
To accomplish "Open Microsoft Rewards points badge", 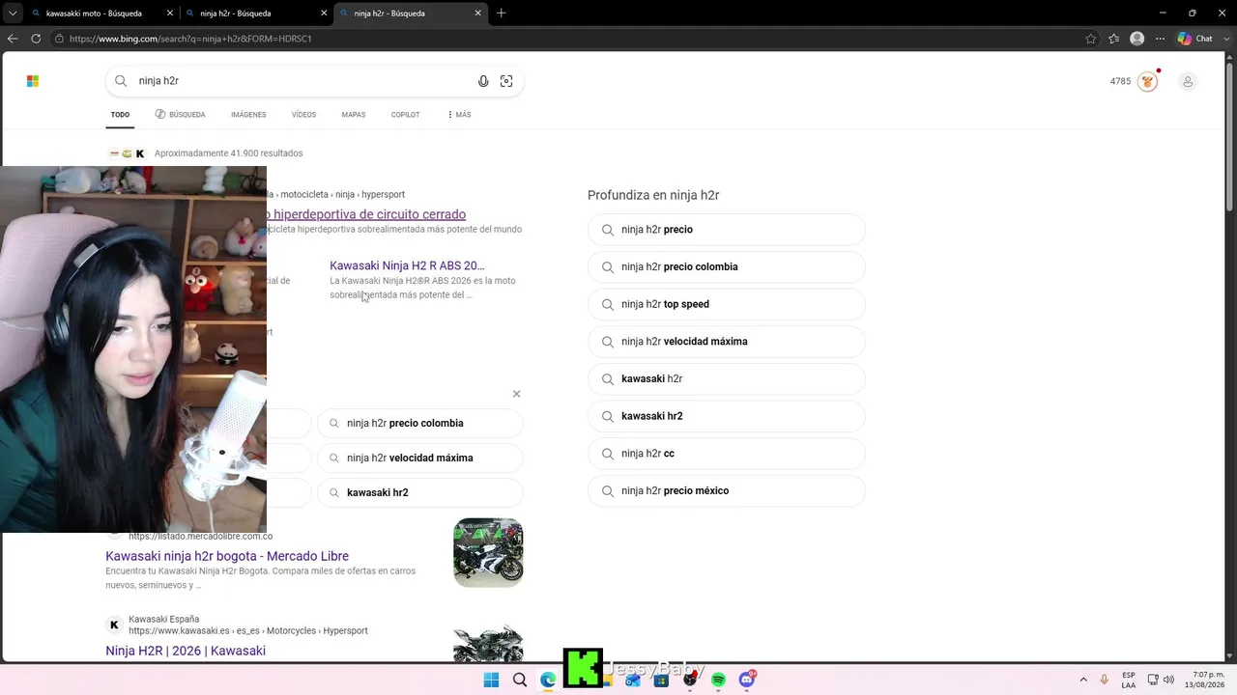I will 1135,81.
